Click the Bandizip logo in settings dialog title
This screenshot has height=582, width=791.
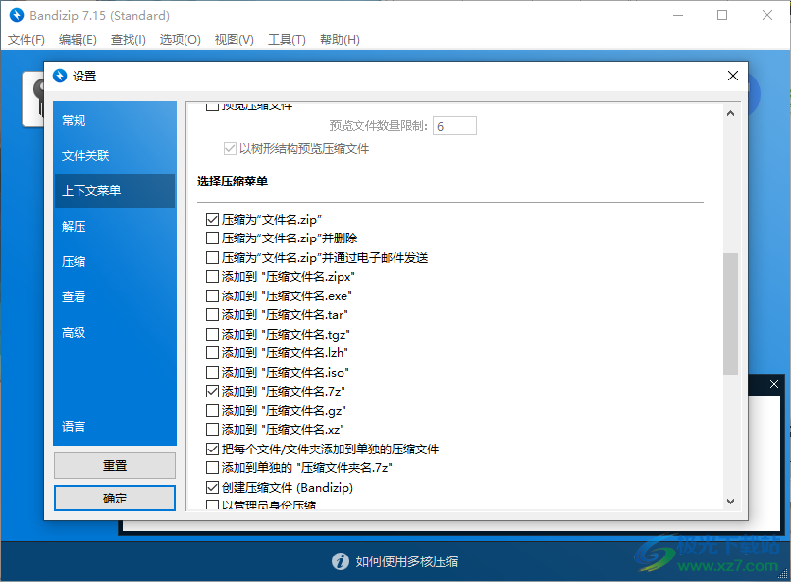point(60,76)
